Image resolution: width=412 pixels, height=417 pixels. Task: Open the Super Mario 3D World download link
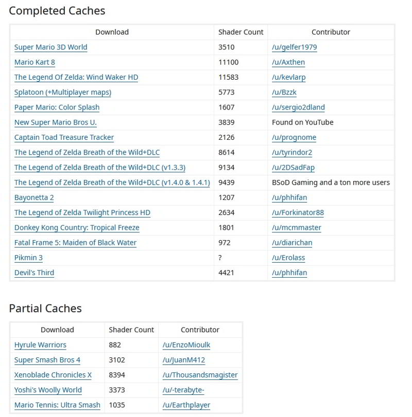(50, 47)
